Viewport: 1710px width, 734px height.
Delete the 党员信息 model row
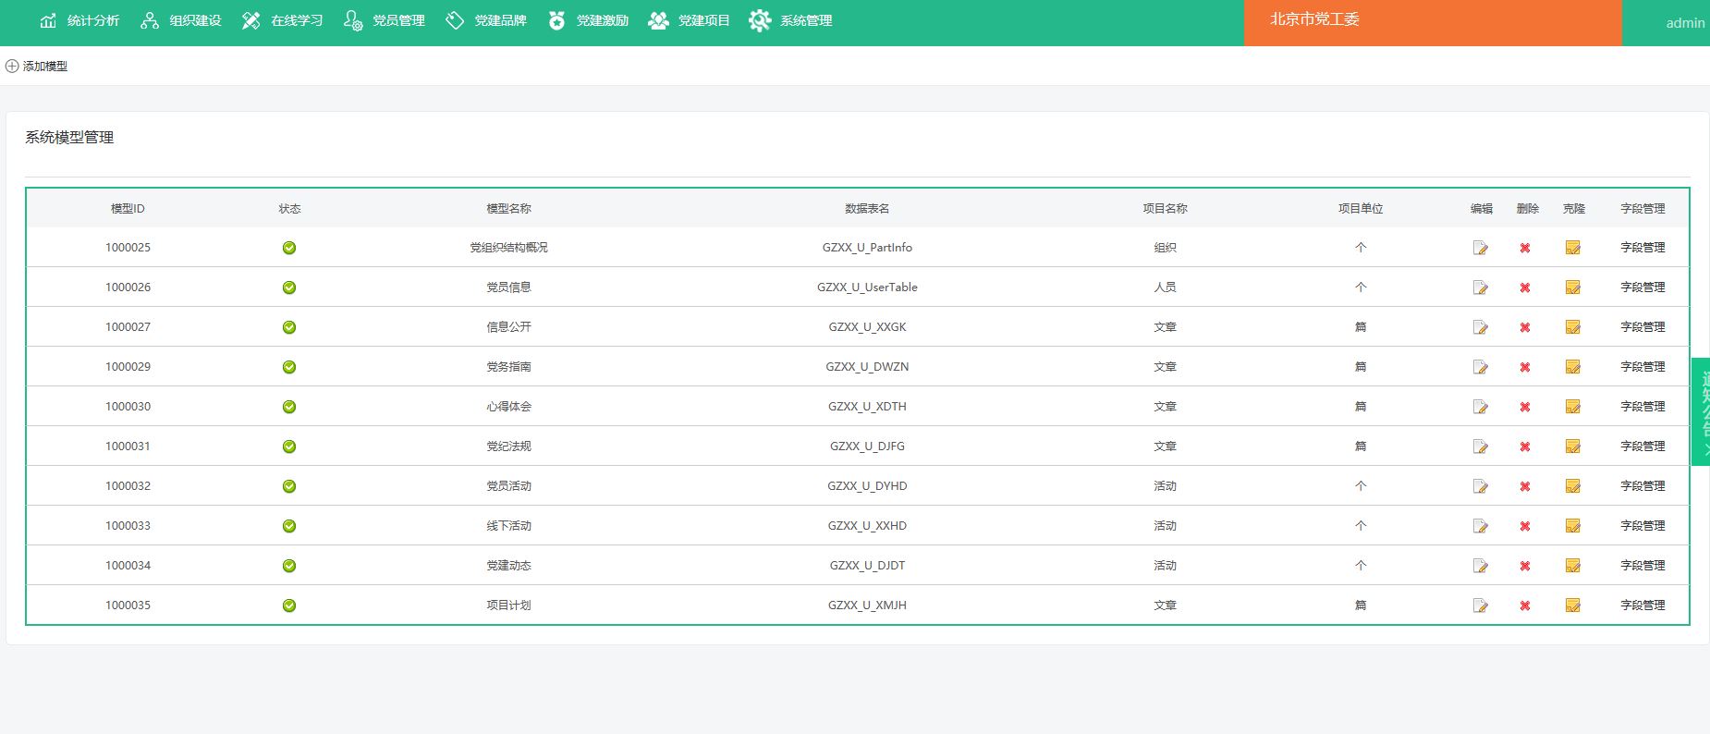point(1525,287)
